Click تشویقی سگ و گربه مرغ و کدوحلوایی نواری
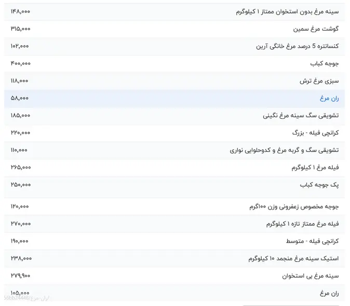Image resolution: width=350 pixels, height=306 pixels. pos(284,150)
